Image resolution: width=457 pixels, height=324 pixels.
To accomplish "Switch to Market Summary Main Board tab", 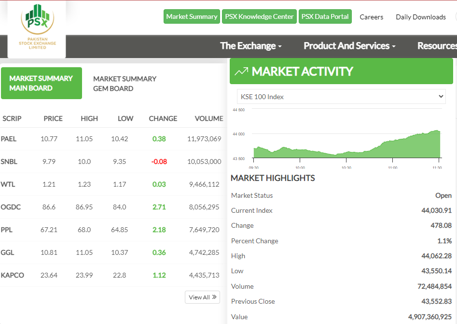I will (41, 83).
